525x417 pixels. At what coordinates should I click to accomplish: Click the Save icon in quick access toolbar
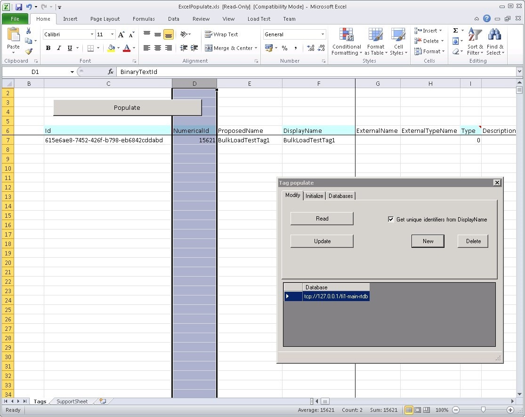pyautogui.click(x=19, y=7)
